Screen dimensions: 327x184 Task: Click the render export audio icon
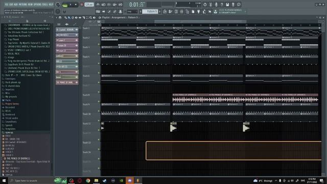tap(233, 5)
